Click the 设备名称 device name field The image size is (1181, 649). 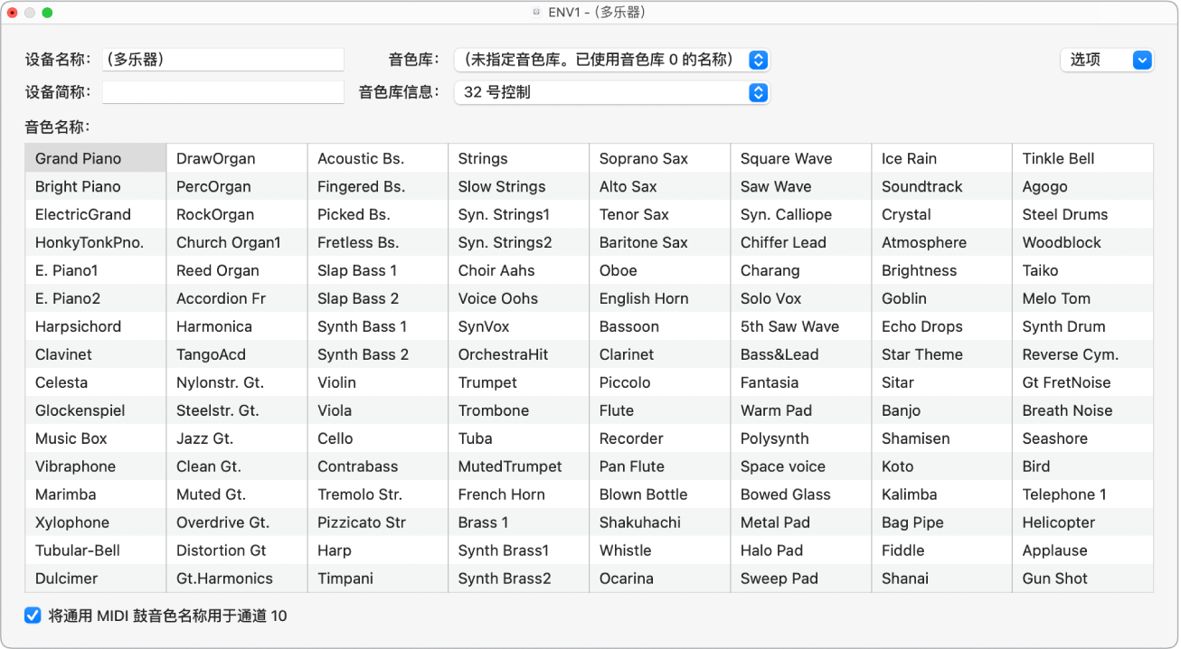[222, 60]
